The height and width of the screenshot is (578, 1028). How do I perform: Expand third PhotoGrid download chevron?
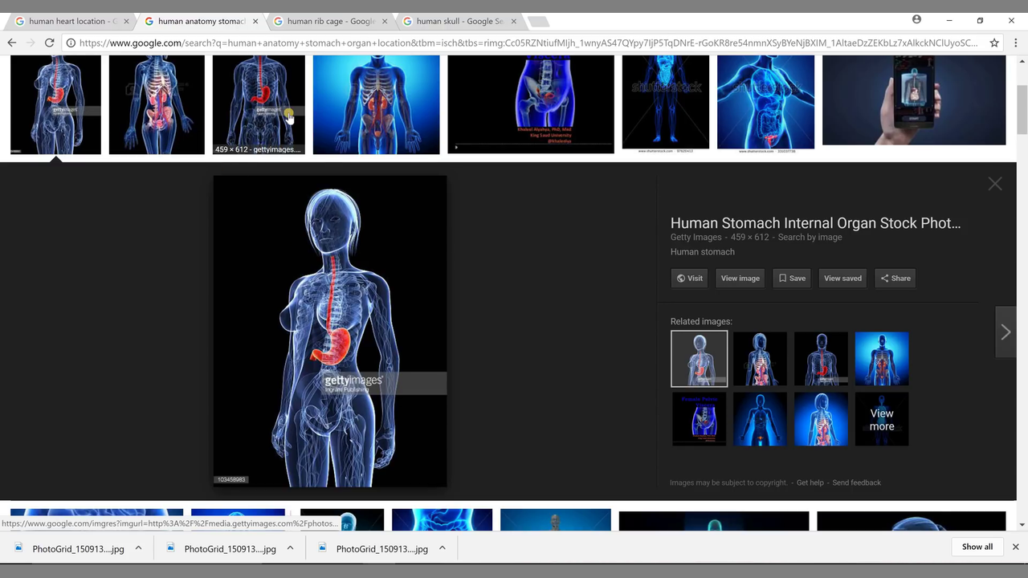(442, 548)
